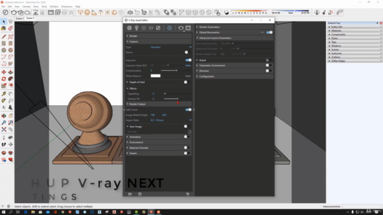Open Render Elements layers icon in Asset Editor
The height and width of the screenshot is (215, 383).
pyautogui.click(x=151, y=28)
